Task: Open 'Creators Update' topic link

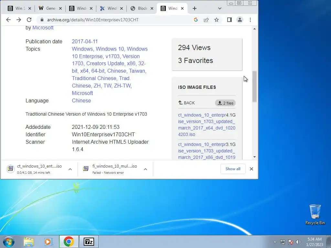Action: (x=105, y=64)
